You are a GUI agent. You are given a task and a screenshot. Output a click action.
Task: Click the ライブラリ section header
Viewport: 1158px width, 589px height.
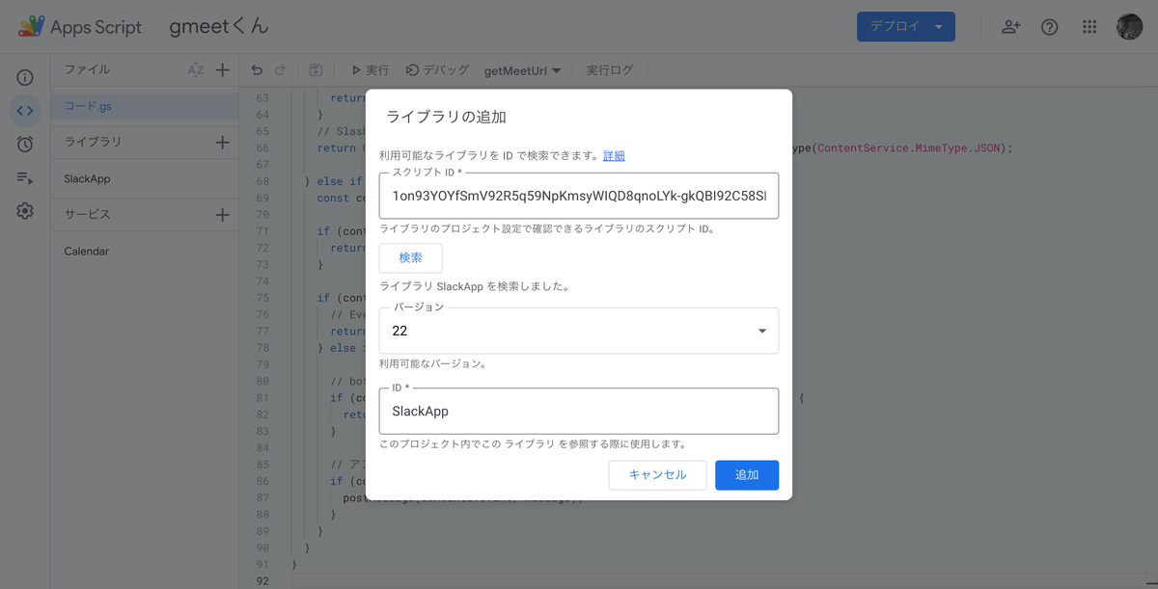[x=93, y=142]
